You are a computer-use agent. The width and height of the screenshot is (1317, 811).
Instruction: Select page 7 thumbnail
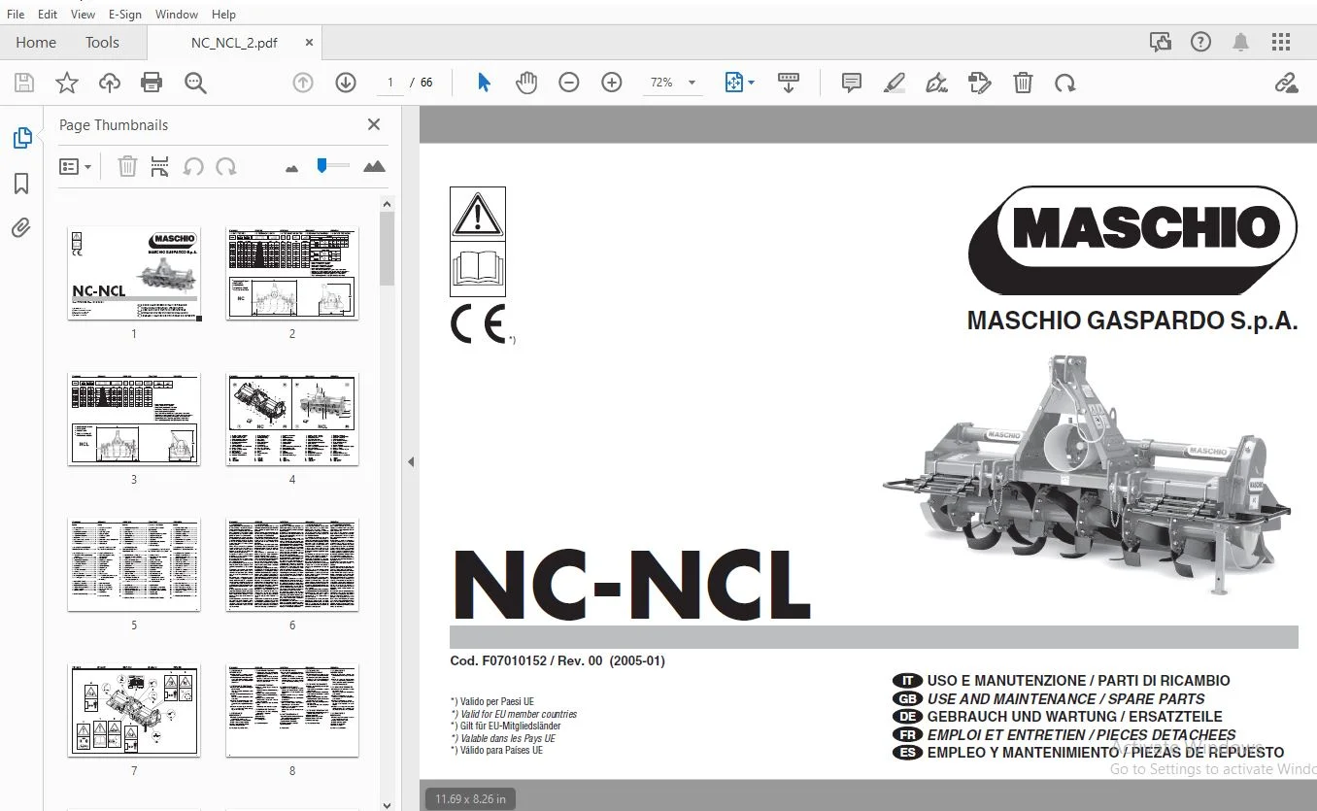[134, 711]
